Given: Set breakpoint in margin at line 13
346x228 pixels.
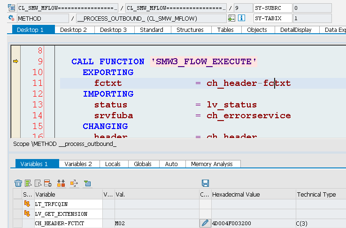Looking at the screenshot, I should click(x=15, y=105).
